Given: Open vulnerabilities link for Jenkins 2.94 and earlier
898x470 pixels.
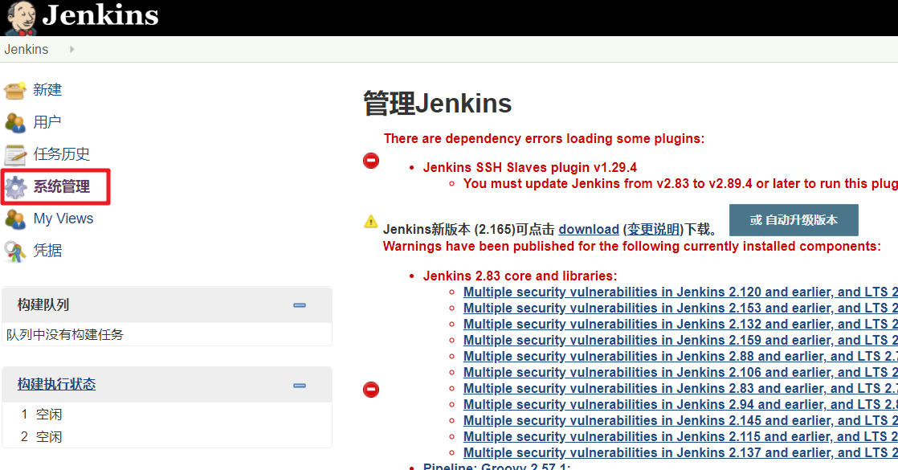Looking at the screenshot, I should coord(680,404).
